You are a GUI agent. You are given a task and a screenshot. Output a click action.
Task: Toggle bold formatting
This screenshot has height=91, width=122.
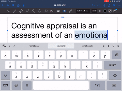[103, 46]
